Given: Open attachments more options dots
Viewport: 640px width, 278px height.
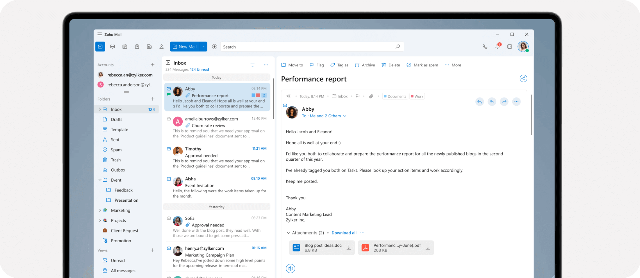Looking at the screenshot, I should (x=362, y=233).
